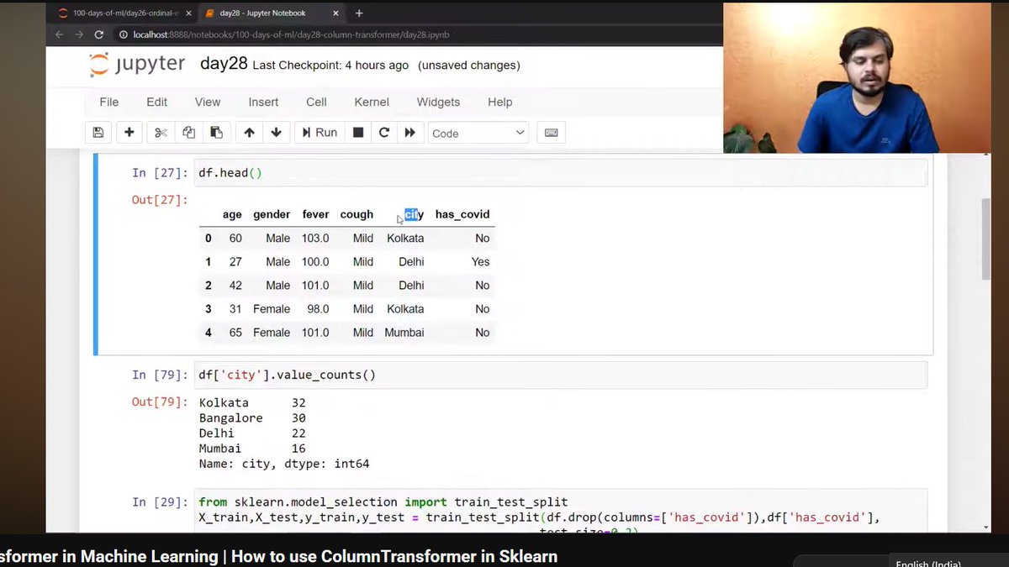Reload the browser page
This screenshot has width=1009, height=567.
[99, 34]
